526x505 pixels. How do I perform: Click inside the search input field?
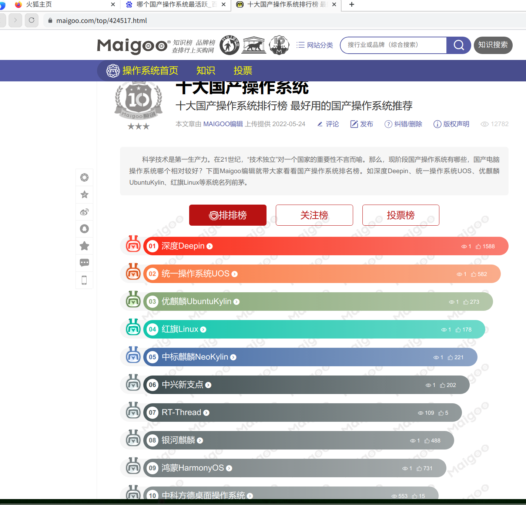point(392,45)
